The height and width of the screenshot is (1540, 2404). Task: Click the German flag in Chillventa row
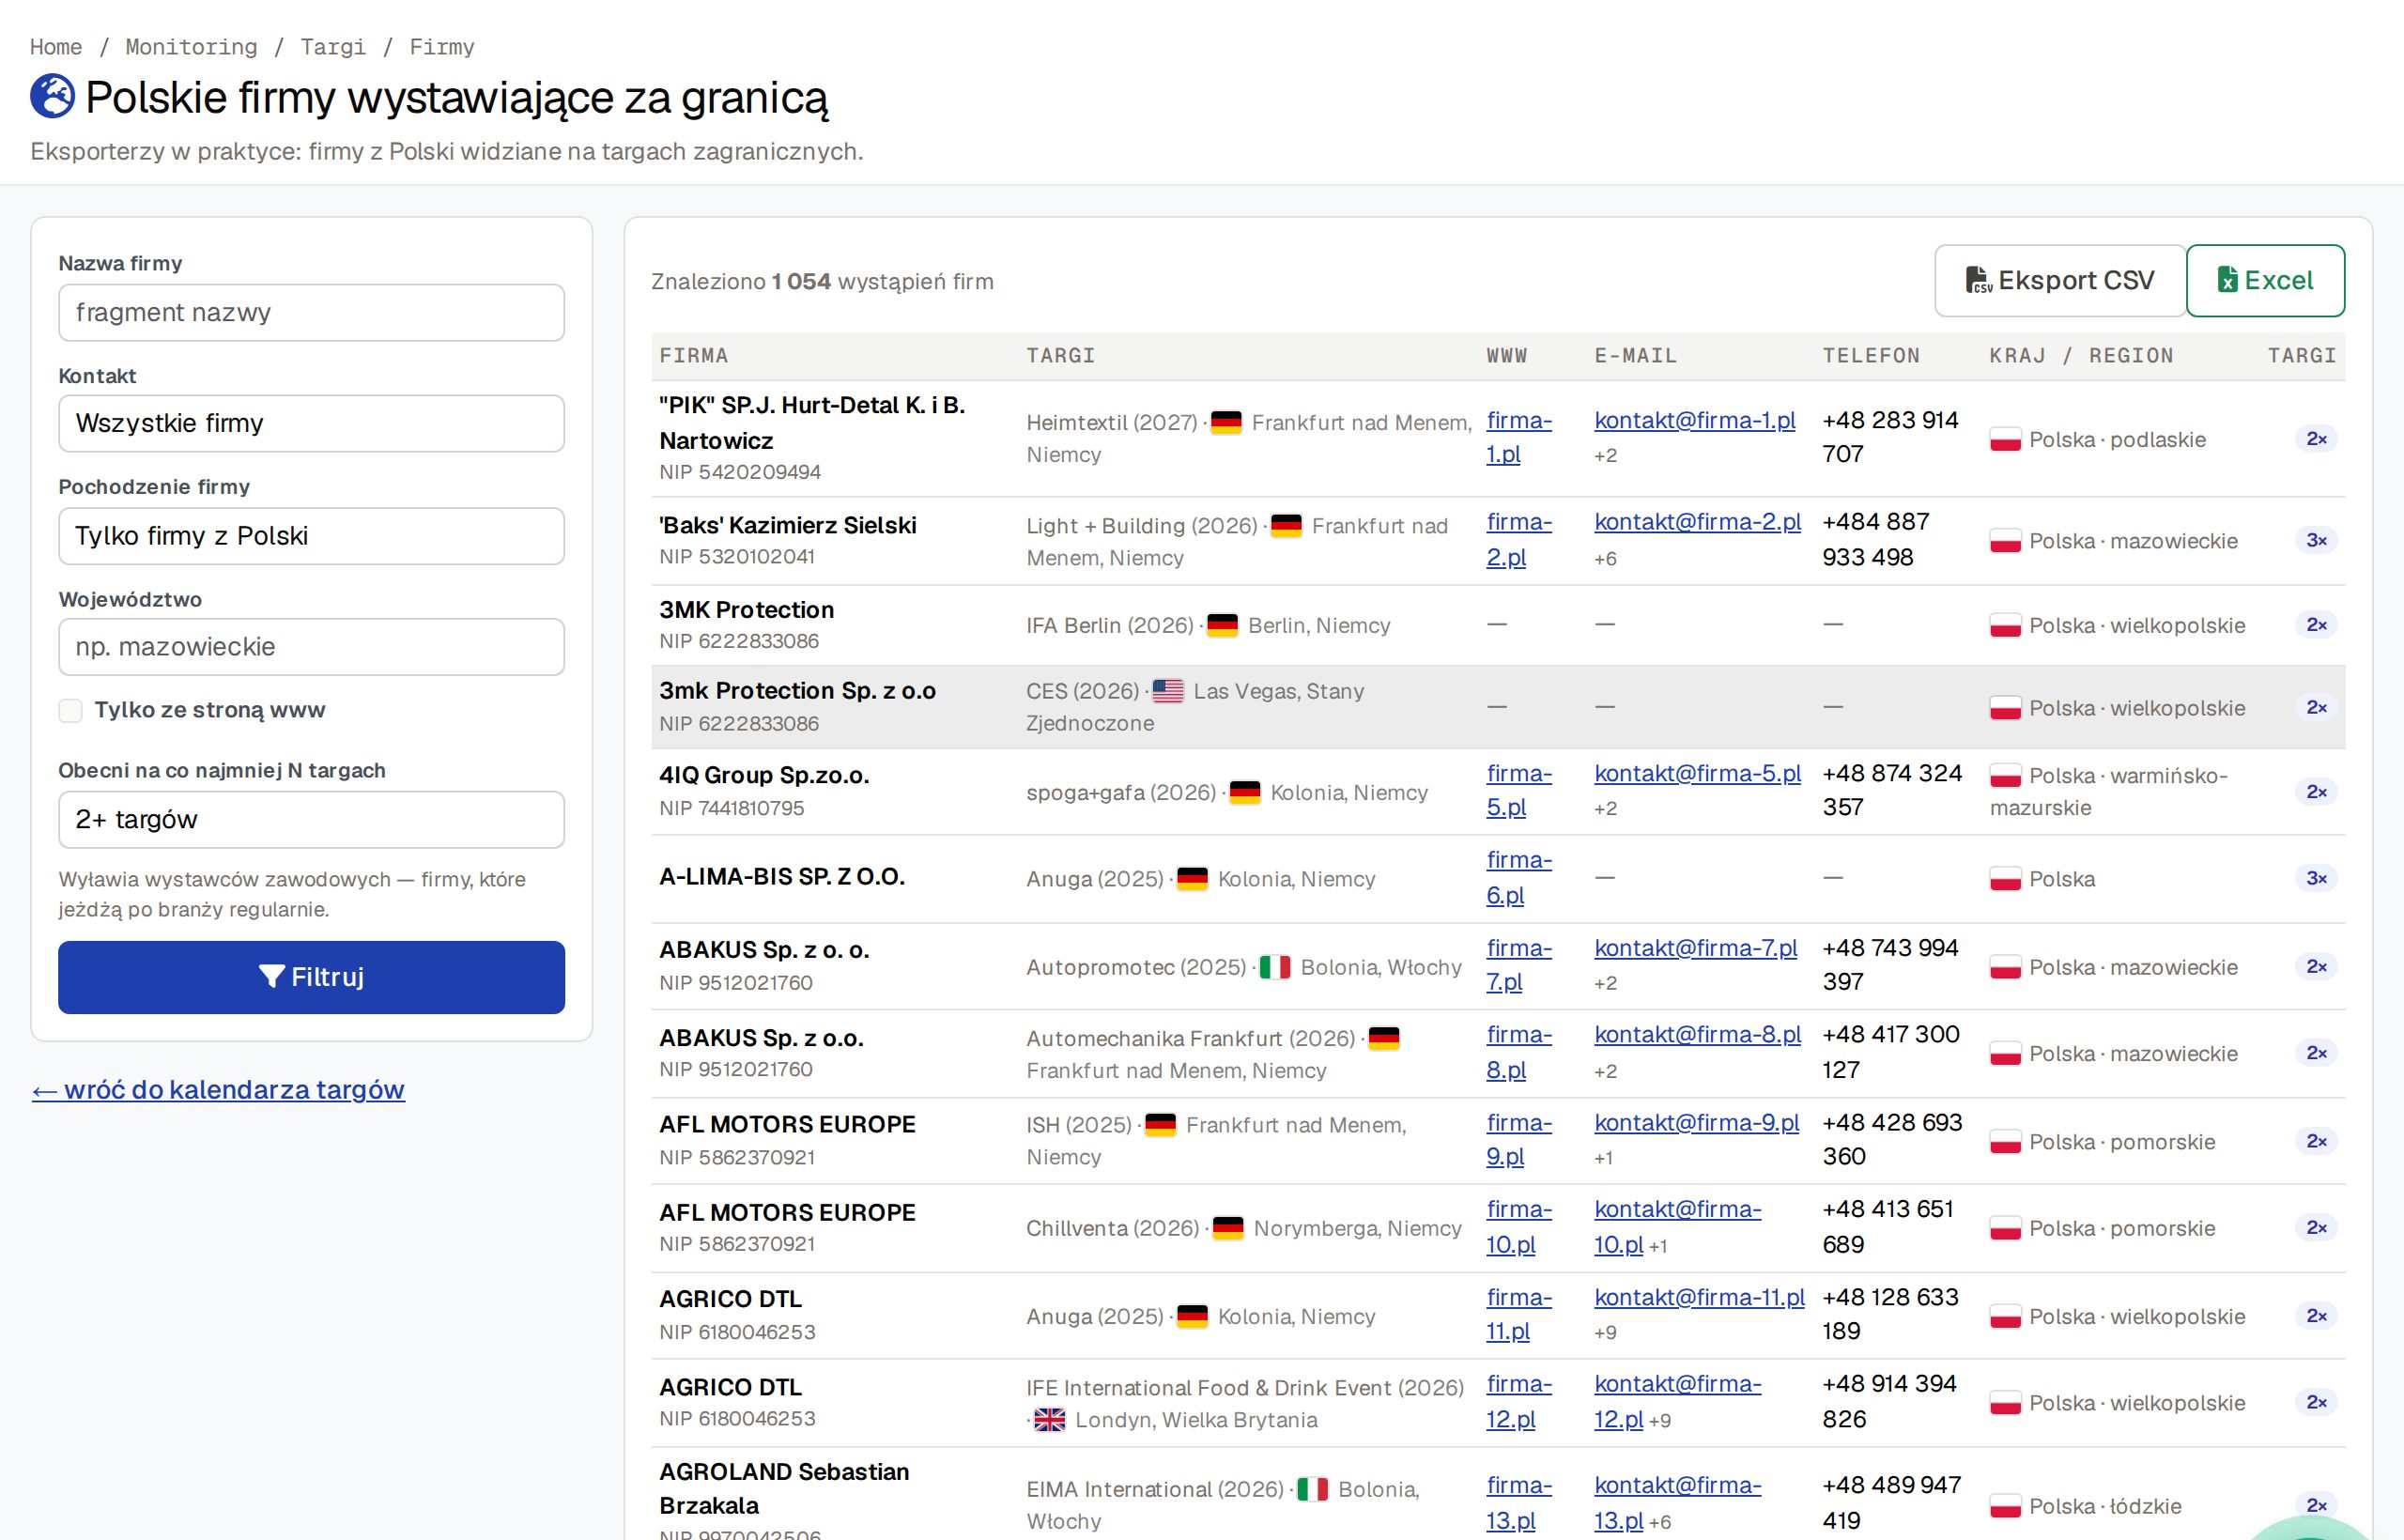click(1228, 1228)
